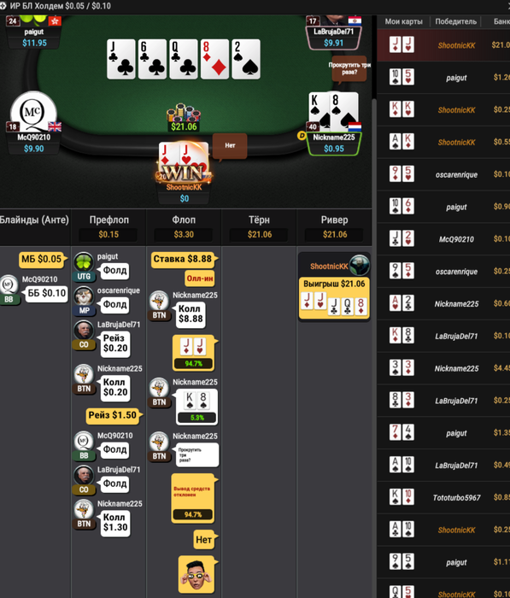Click the Победитель column header

point(456,21)
